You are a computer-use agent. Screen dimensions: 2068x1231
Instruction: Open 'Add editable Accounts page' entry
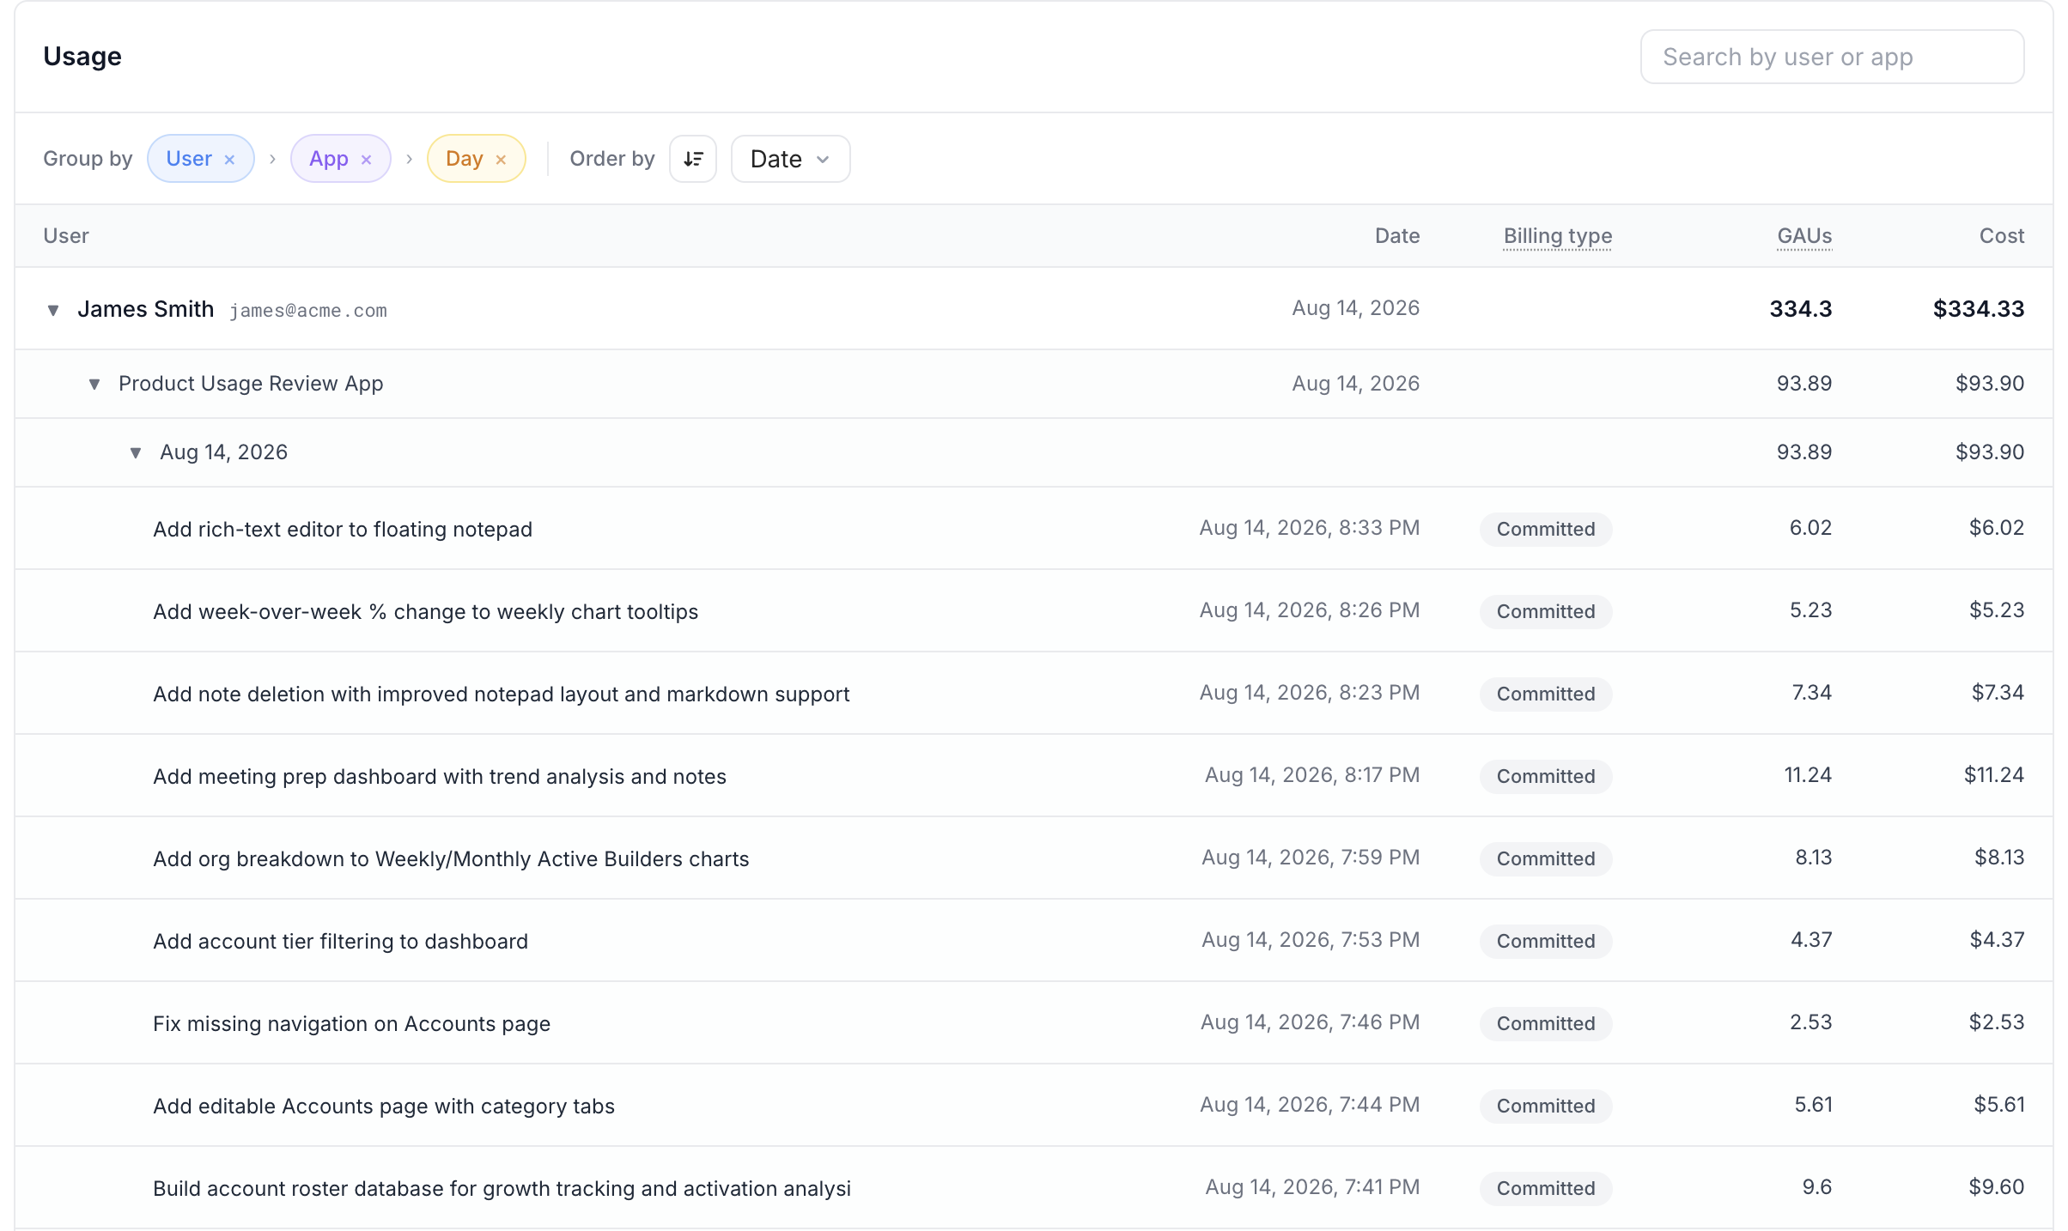[x=384, y=1107]
